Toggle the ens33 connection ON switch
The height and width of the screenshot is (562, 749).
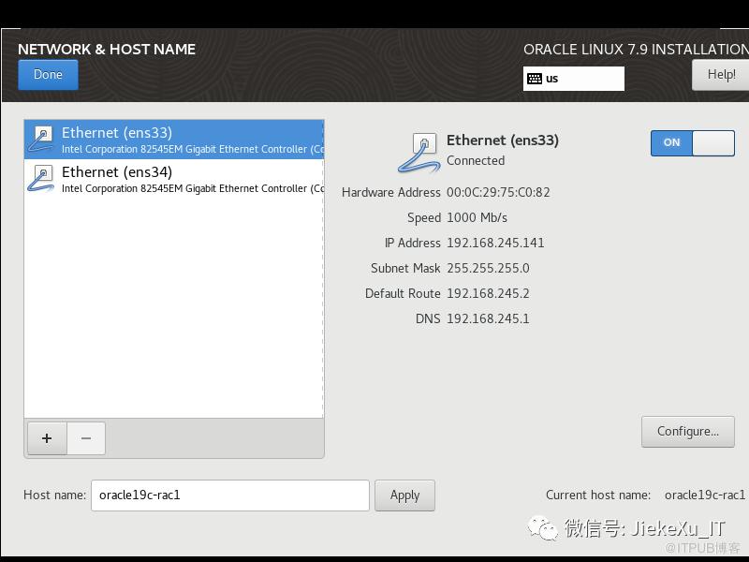point(692,142)
